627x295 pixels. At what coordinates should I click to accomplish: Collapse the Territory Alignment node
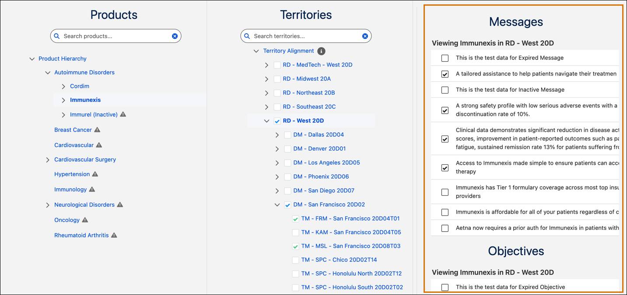pos(256,51)
